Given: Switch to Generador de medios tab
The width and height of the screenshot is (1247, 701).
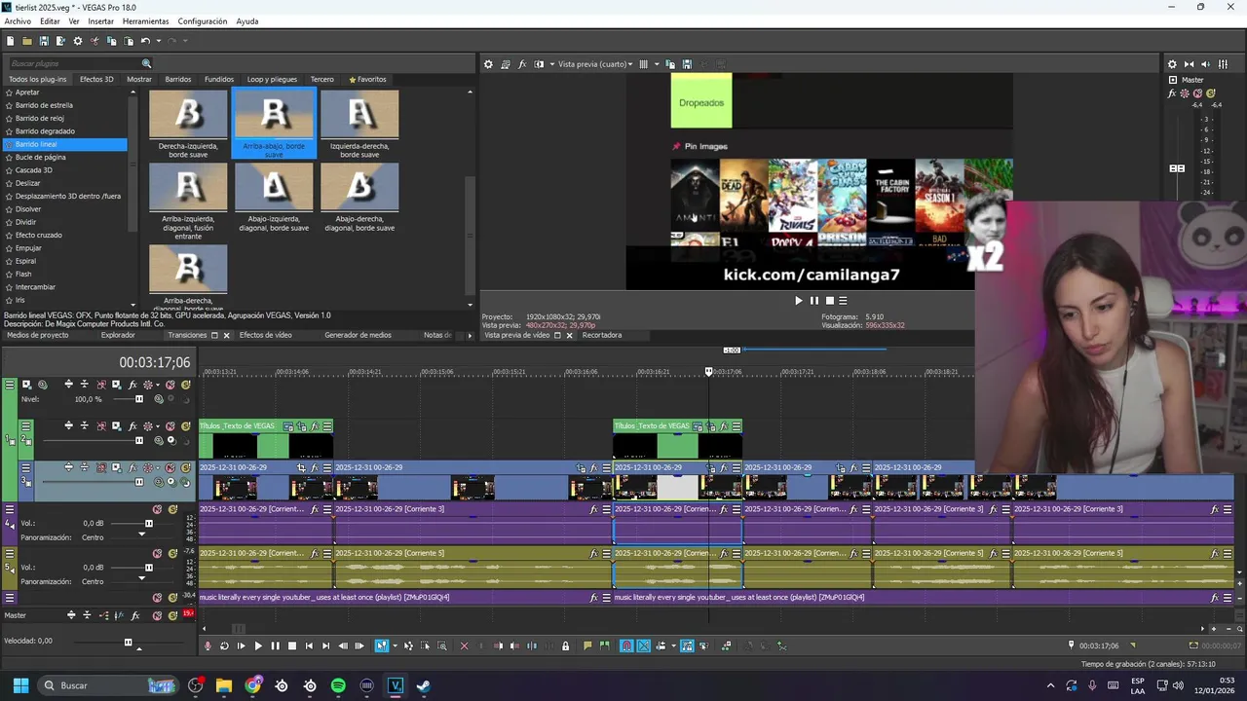Looking at the screenshot, I should [x=358, y=335].
